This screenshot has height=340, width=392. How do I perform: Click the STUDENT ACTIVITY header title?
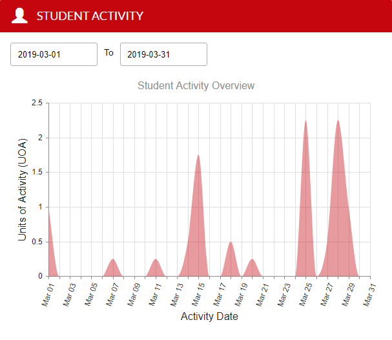90,16
